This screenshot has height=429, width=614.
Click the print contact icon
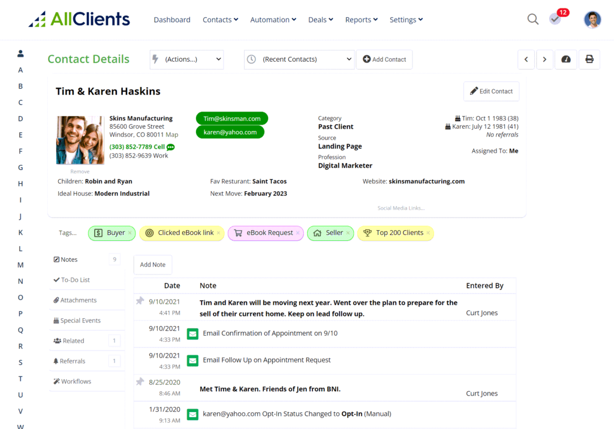(589, 59)
